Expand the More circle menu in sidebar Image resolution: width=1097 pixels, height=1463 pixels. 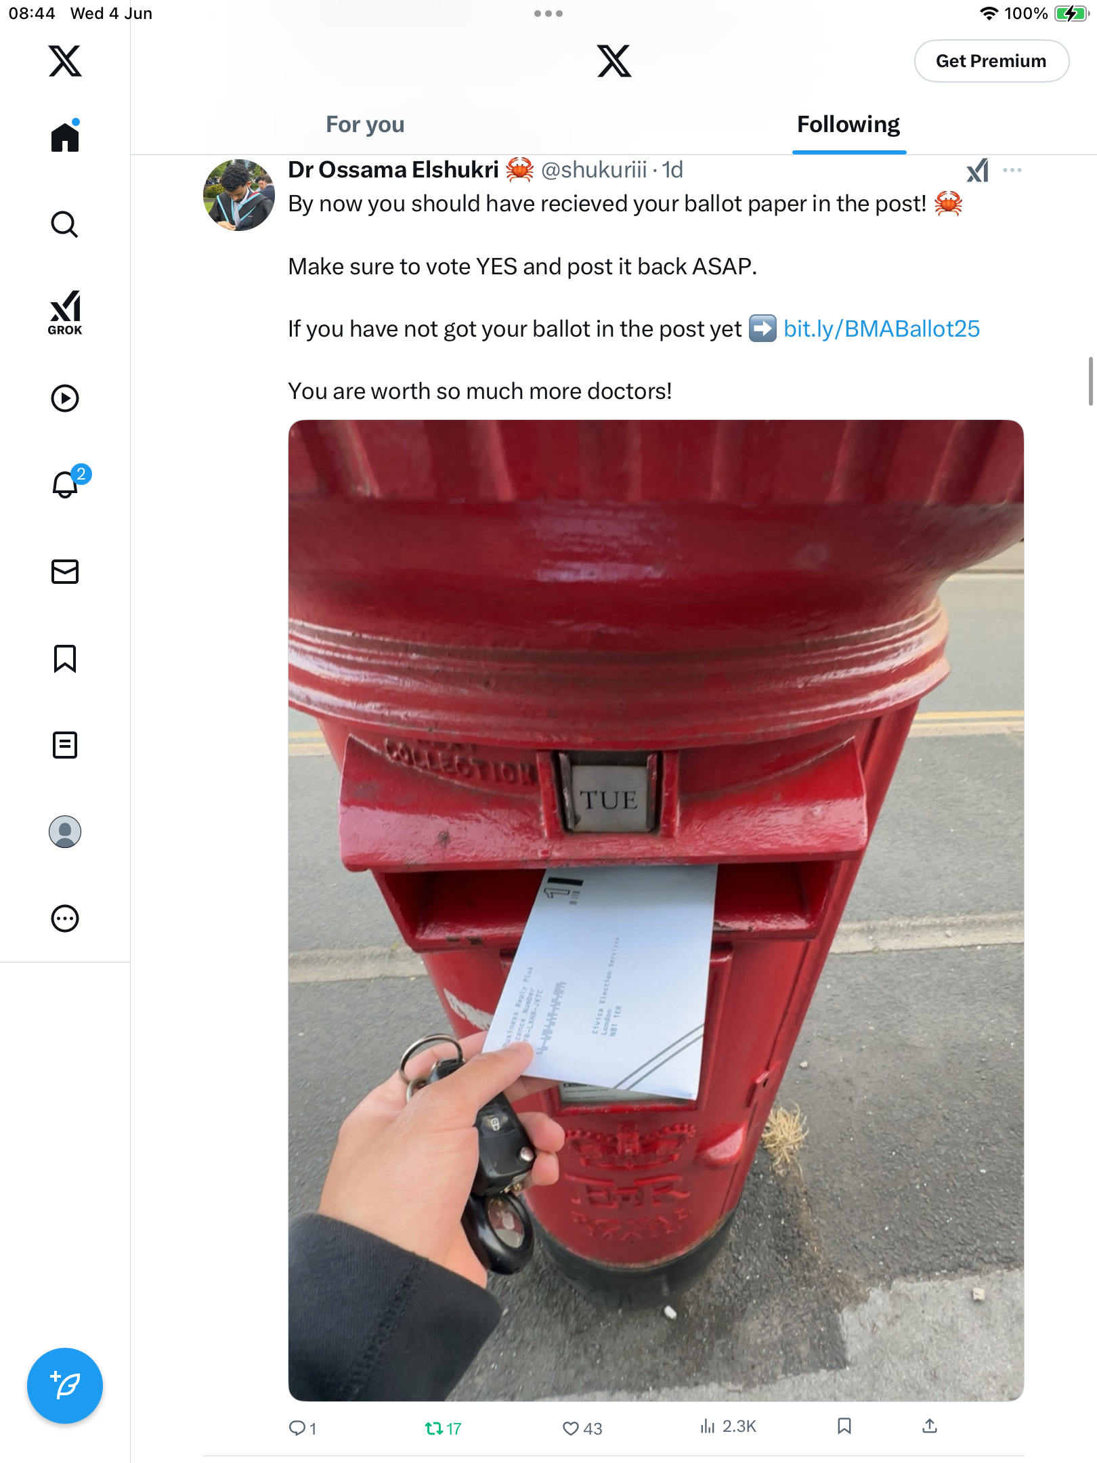(65, 918)
